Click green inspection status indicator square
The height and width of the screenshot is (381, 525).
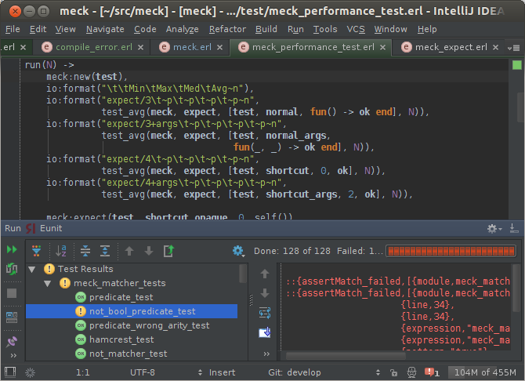click(x=517, y=65)
